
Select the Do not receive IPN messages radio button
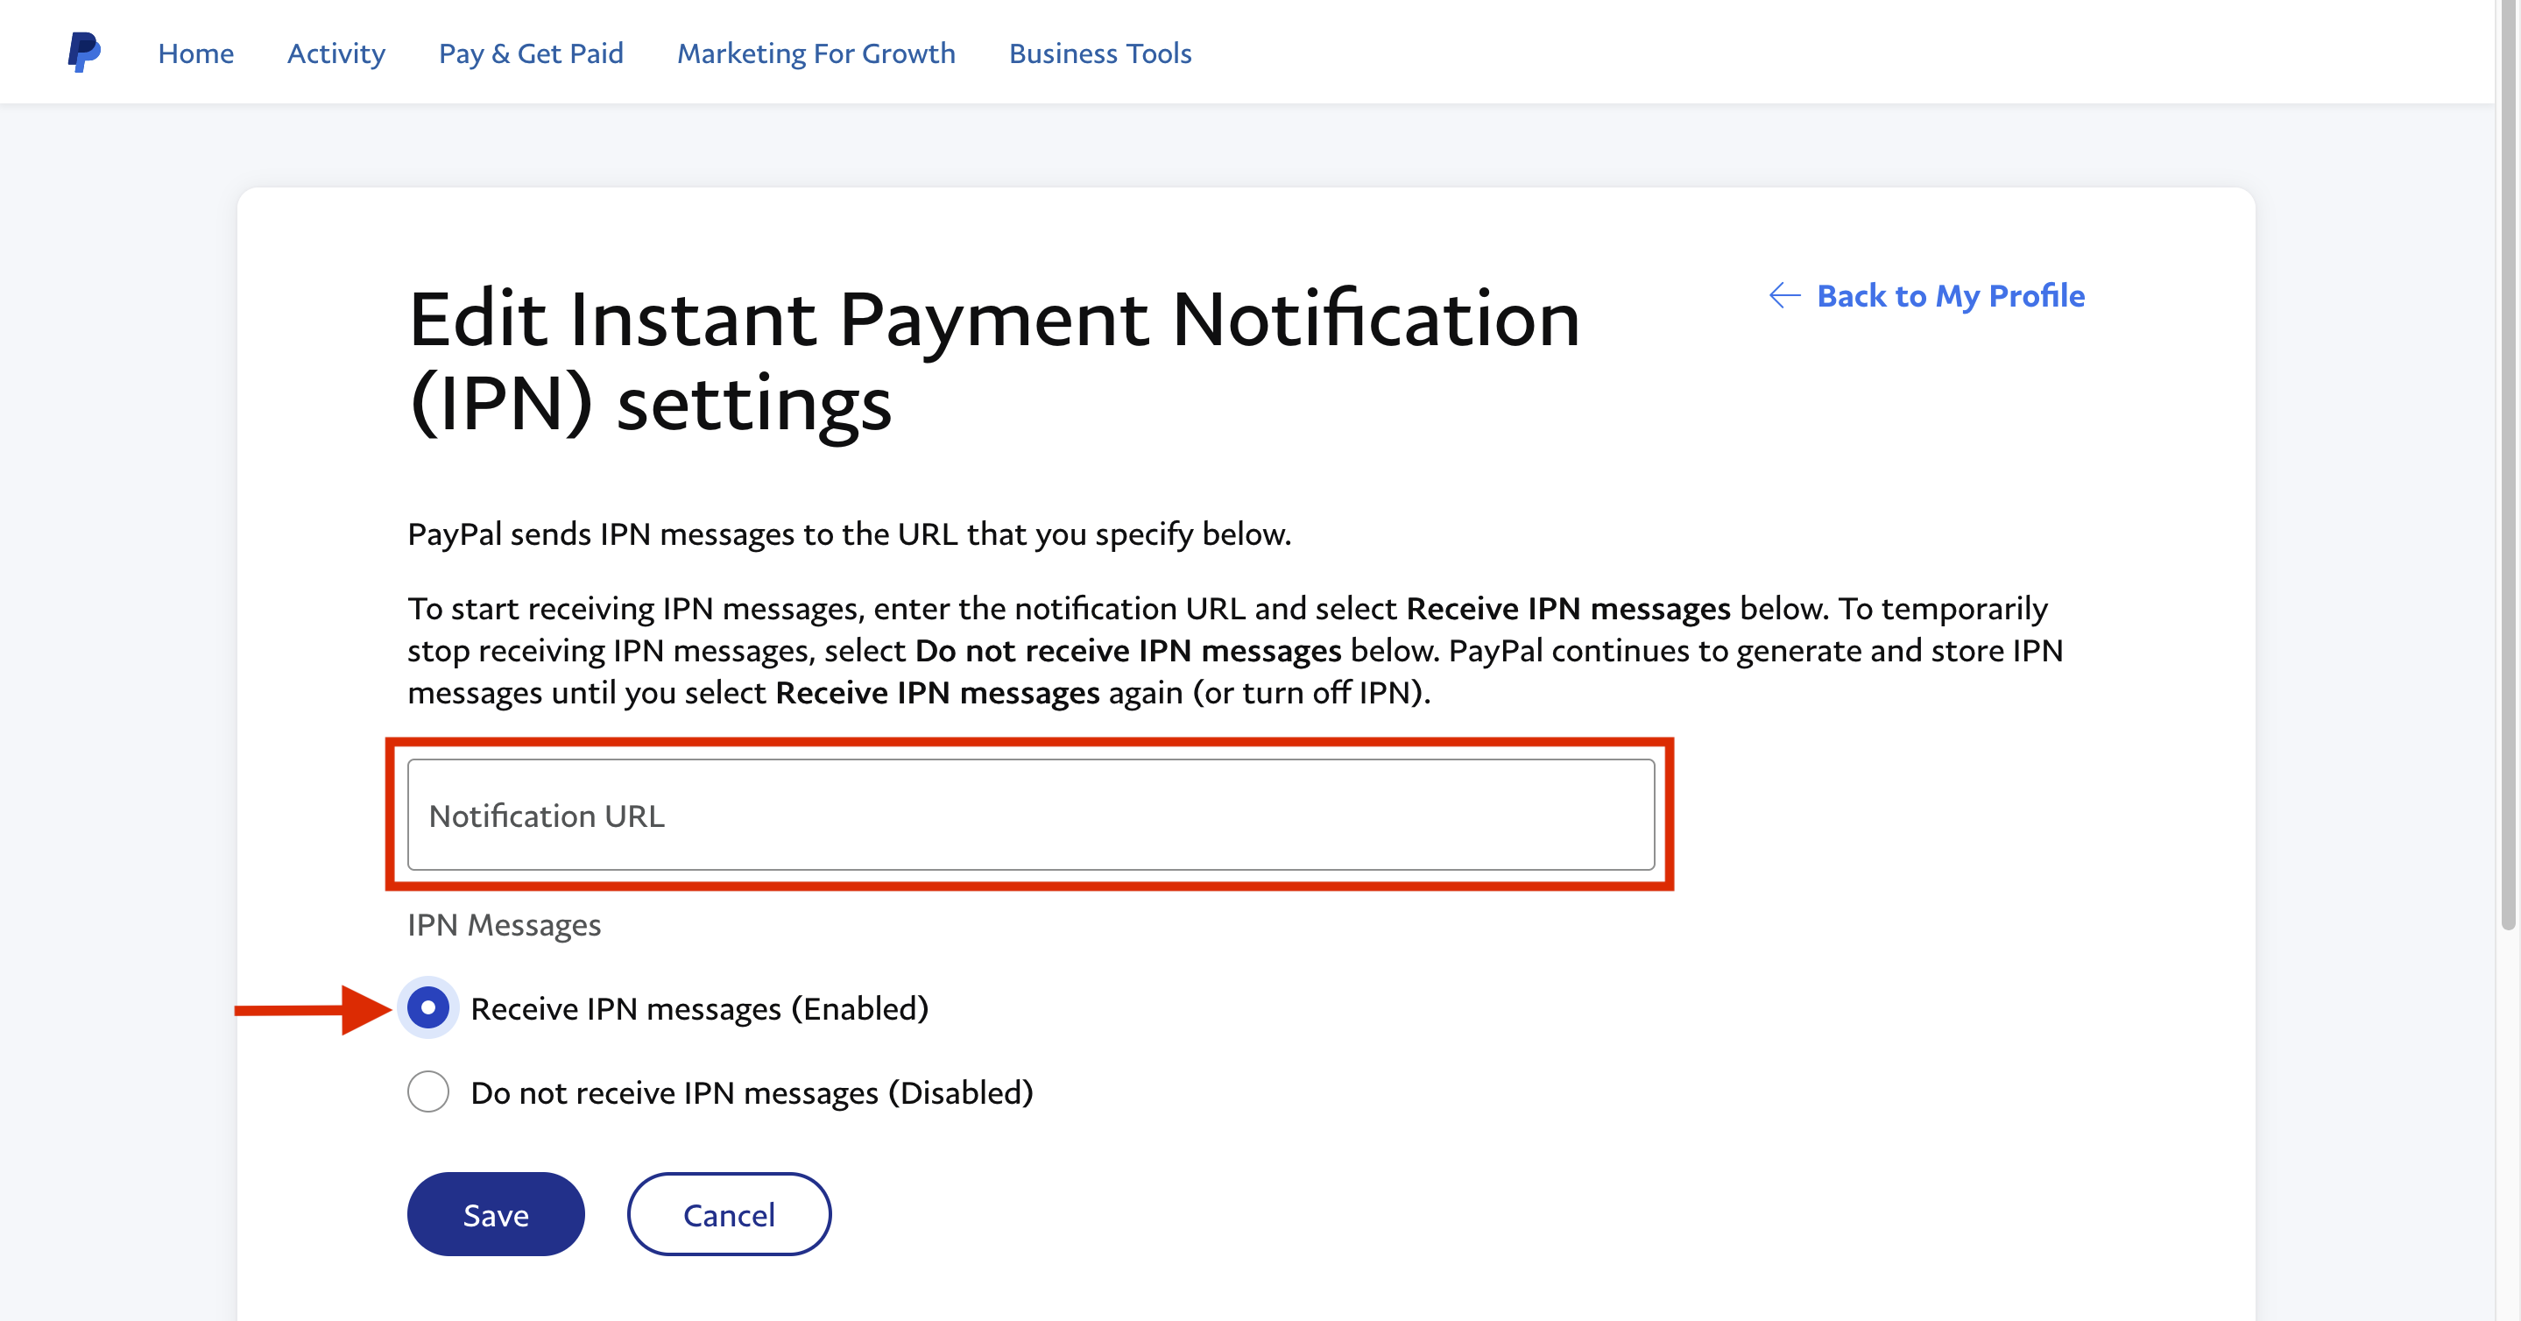tap(427, 1092)
